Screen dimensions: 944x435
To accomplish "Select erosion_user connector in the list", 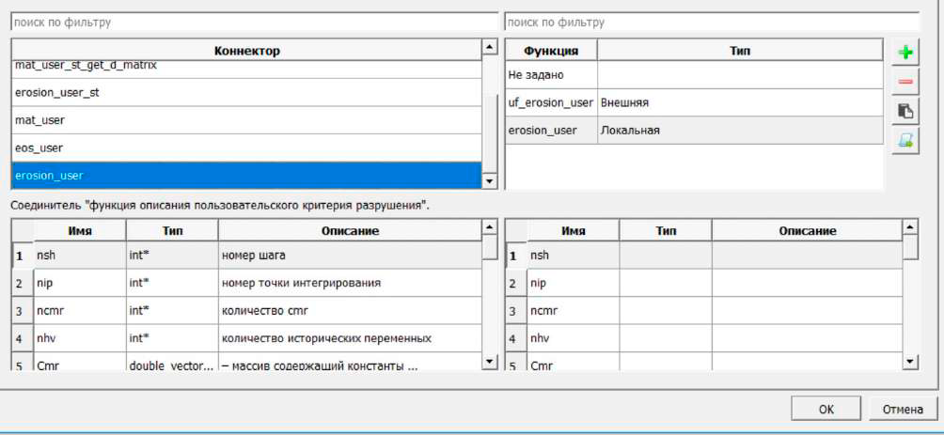I will pyautogui.click(x=244, y=175).
